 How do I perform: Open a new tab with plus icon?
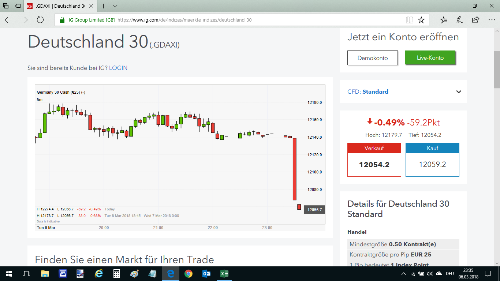tap(104, 6)
